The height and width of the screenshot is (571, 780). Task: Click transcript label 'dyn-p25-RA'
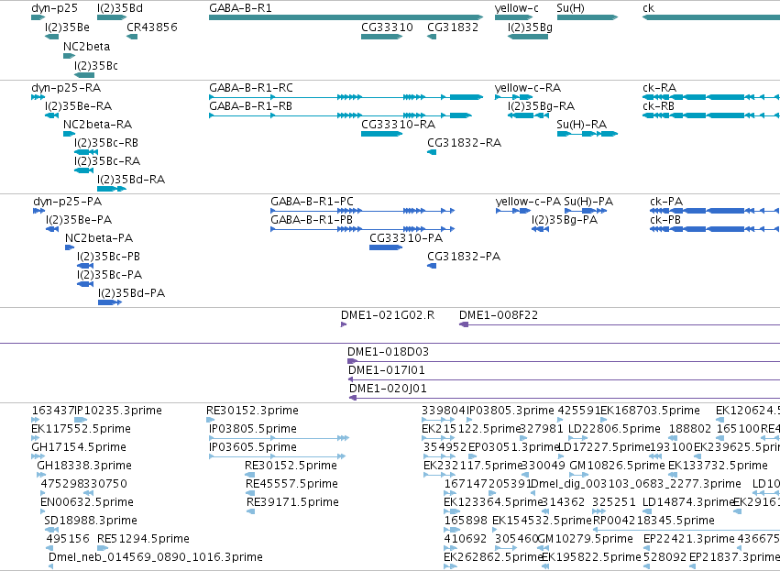click(x=66, y=88)
